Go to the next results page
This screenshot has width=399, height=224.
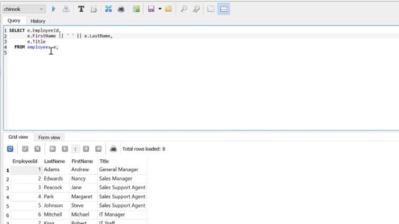pyautogui.click(x=86, y=149)
